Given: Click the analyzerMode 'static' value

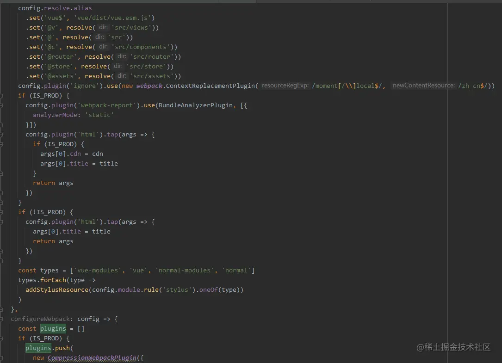Looking at the screenshot, I should (x=99, y=115).
